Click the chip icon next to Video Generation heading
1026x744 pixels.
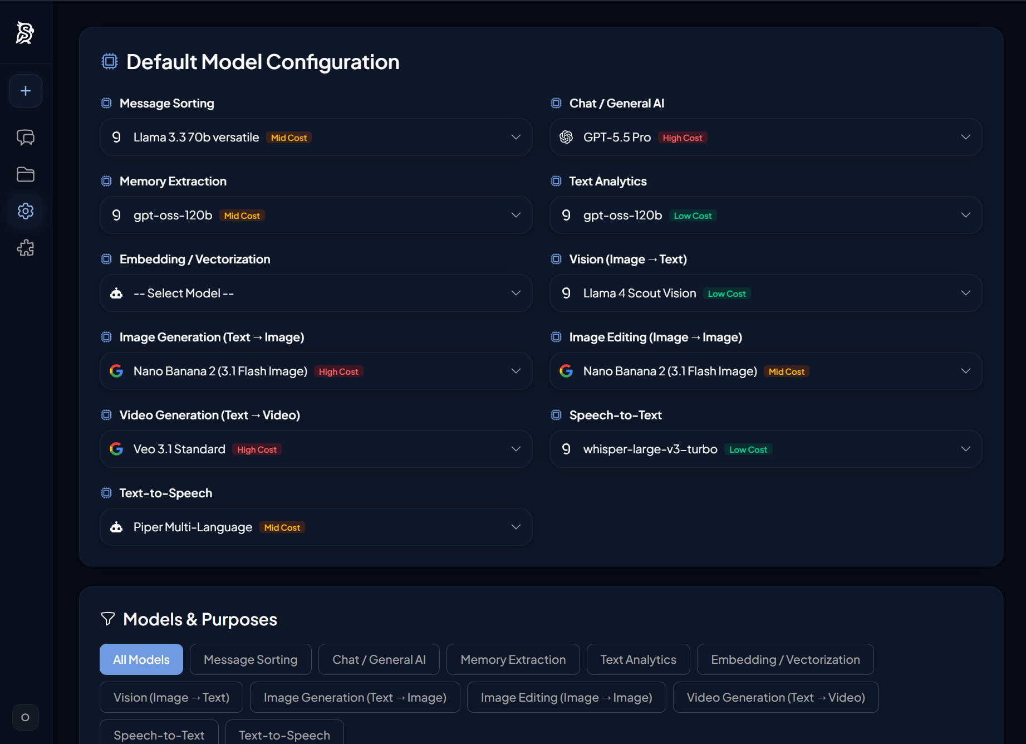pos(106,415)
